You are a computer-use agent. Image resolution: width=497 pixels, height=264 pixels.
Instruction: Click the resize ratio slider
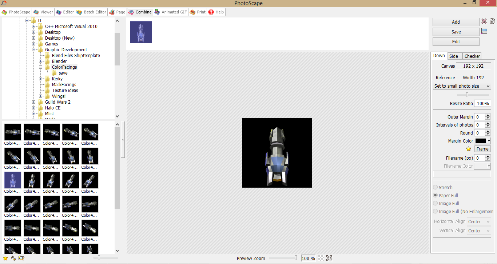tap(473, 95)
